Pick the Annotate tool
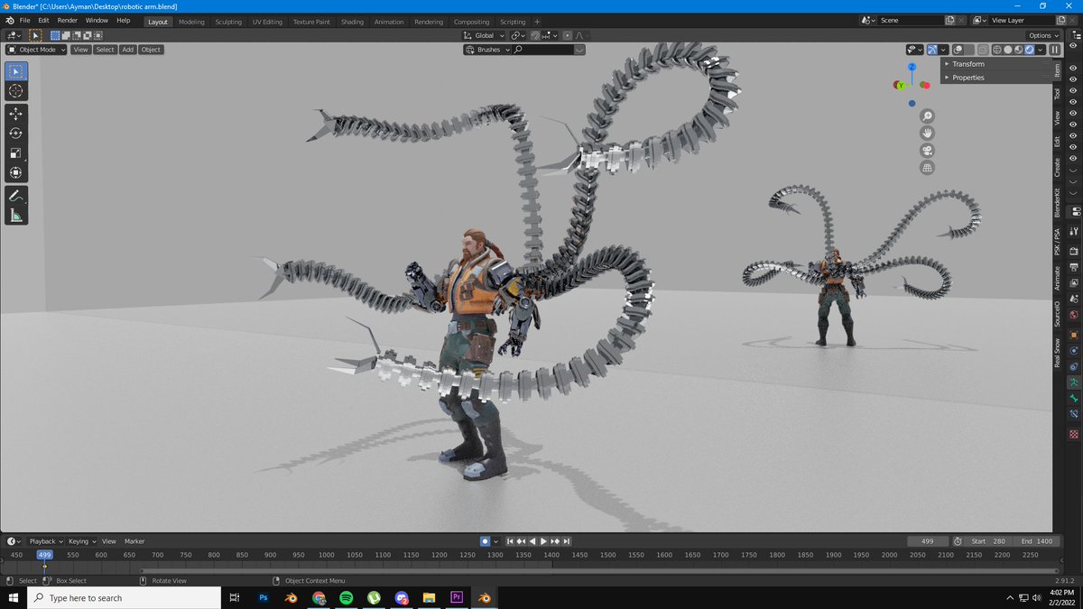The height and width of the screenshot is (609, 1083). (16, 196)
